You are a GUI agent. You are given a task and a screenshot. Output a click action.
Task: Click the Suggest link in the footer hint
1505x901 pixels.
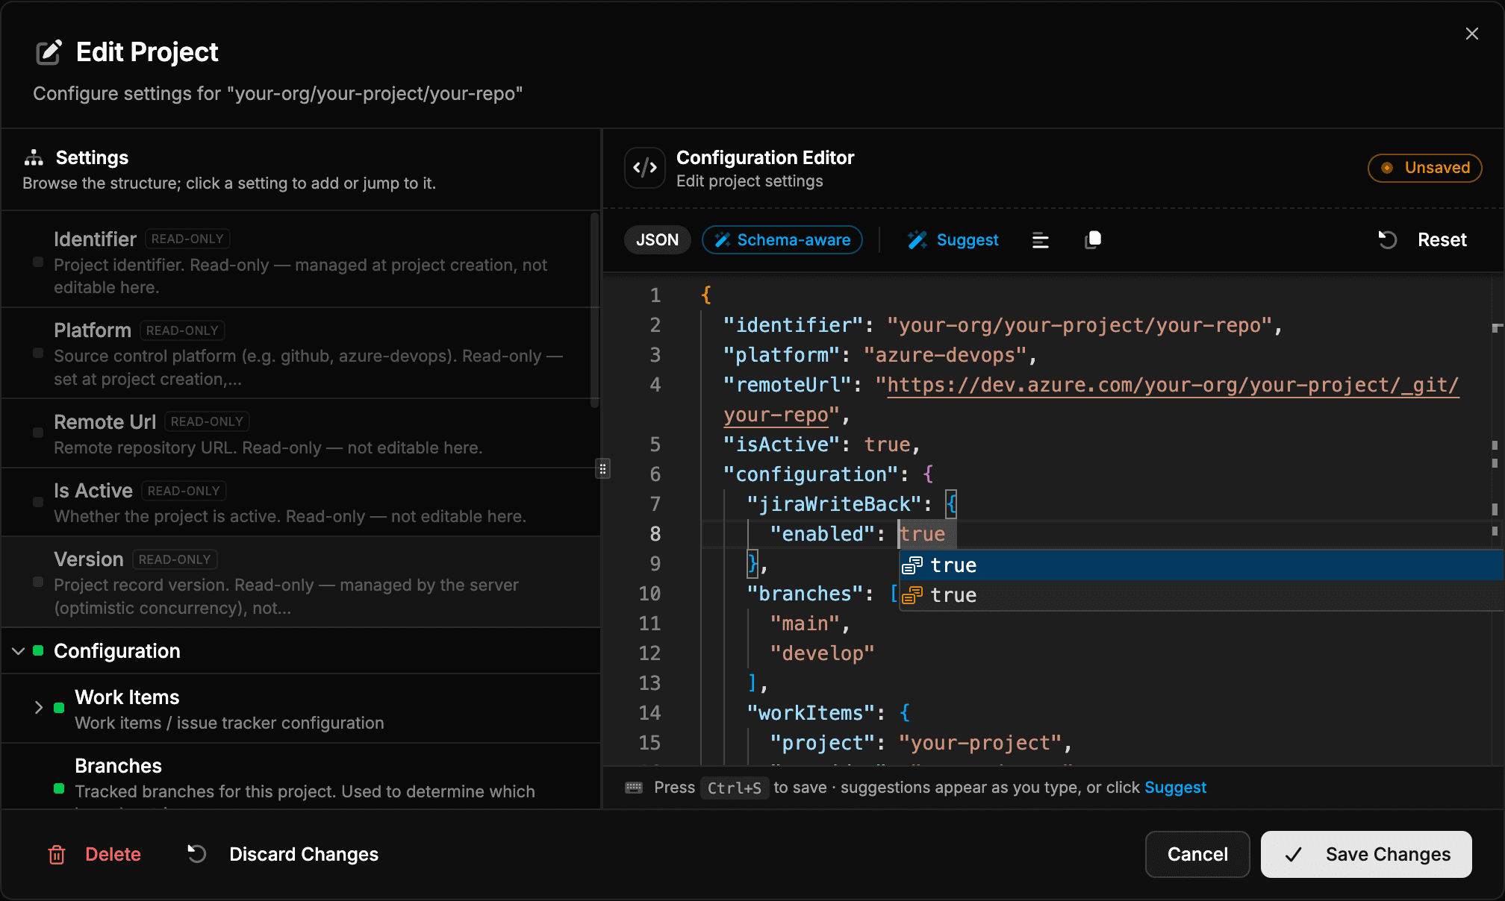(x=1175, y=788)
